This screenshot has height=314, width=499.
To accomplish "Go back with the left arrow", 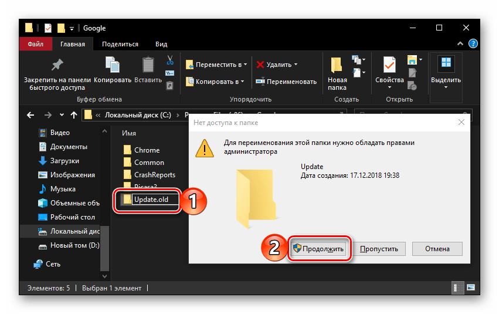I will coord(30,115).
